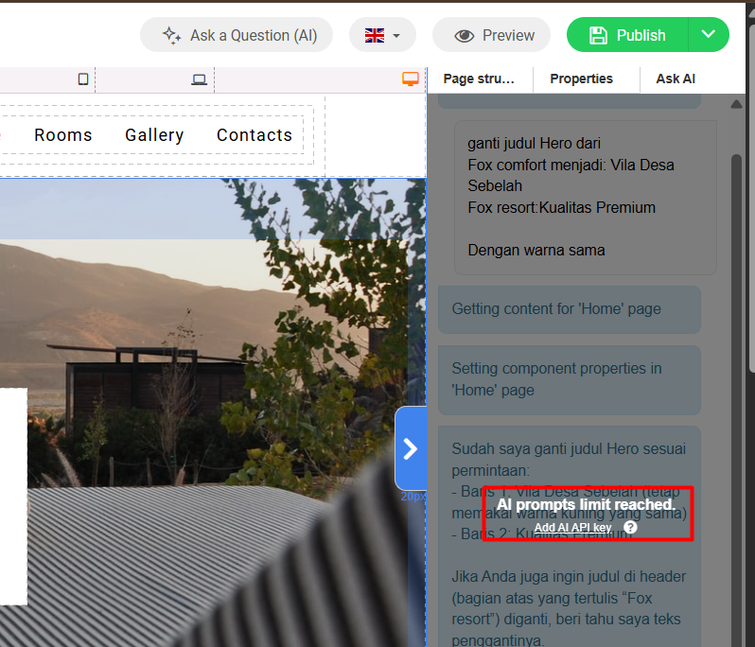
Task: Click the help question mark icon
Action: [x=630, y=527]
